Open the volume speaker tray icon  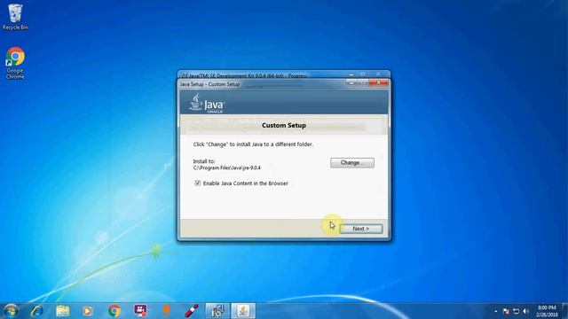526,311
